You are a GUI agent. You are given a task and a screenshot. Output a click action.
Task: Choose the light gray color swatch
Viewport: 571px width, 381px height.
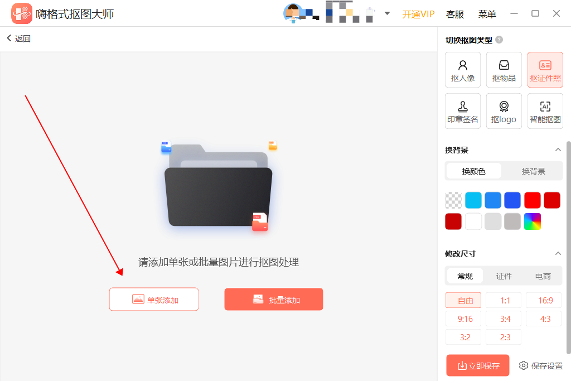click(x=493, y=221)
